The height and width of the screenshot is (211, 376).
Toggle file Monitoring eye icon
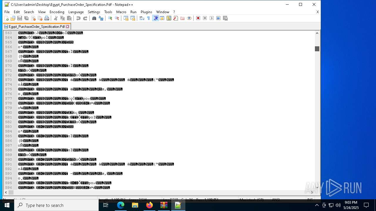[x=189, y=18]
